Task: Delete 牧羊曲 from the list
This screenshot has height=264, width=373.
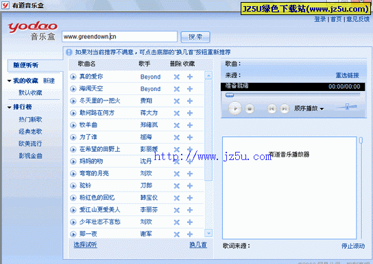Action: point(176,125)
